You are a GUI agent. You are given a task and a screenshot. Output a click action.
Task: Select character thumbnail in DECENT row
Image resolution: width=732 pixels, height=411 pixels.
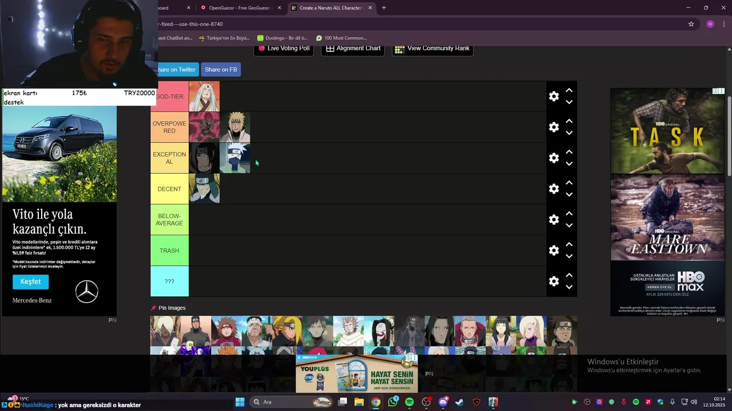204,189
